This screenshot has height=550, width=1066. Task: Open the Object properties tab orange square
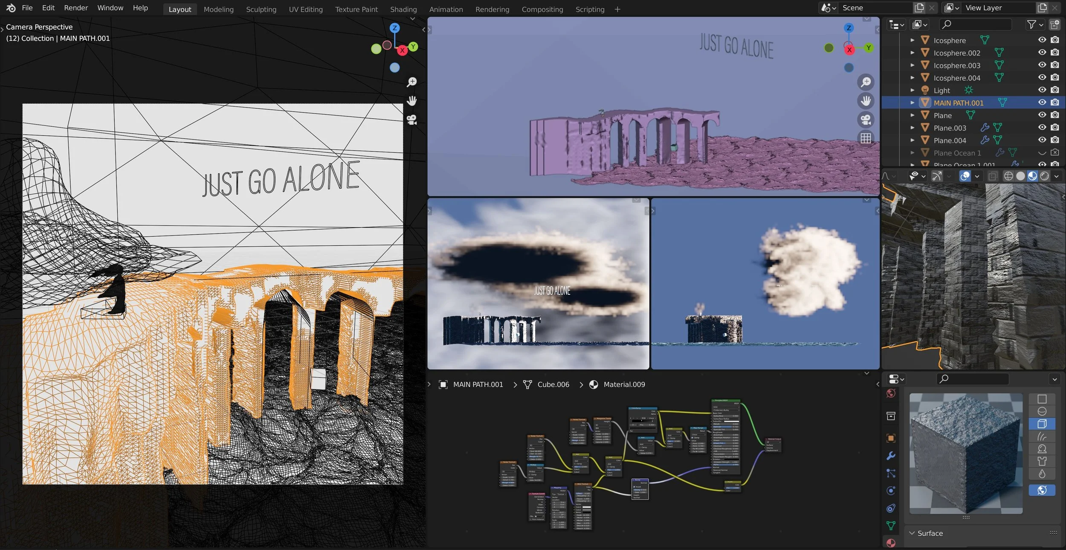[891, 438]
